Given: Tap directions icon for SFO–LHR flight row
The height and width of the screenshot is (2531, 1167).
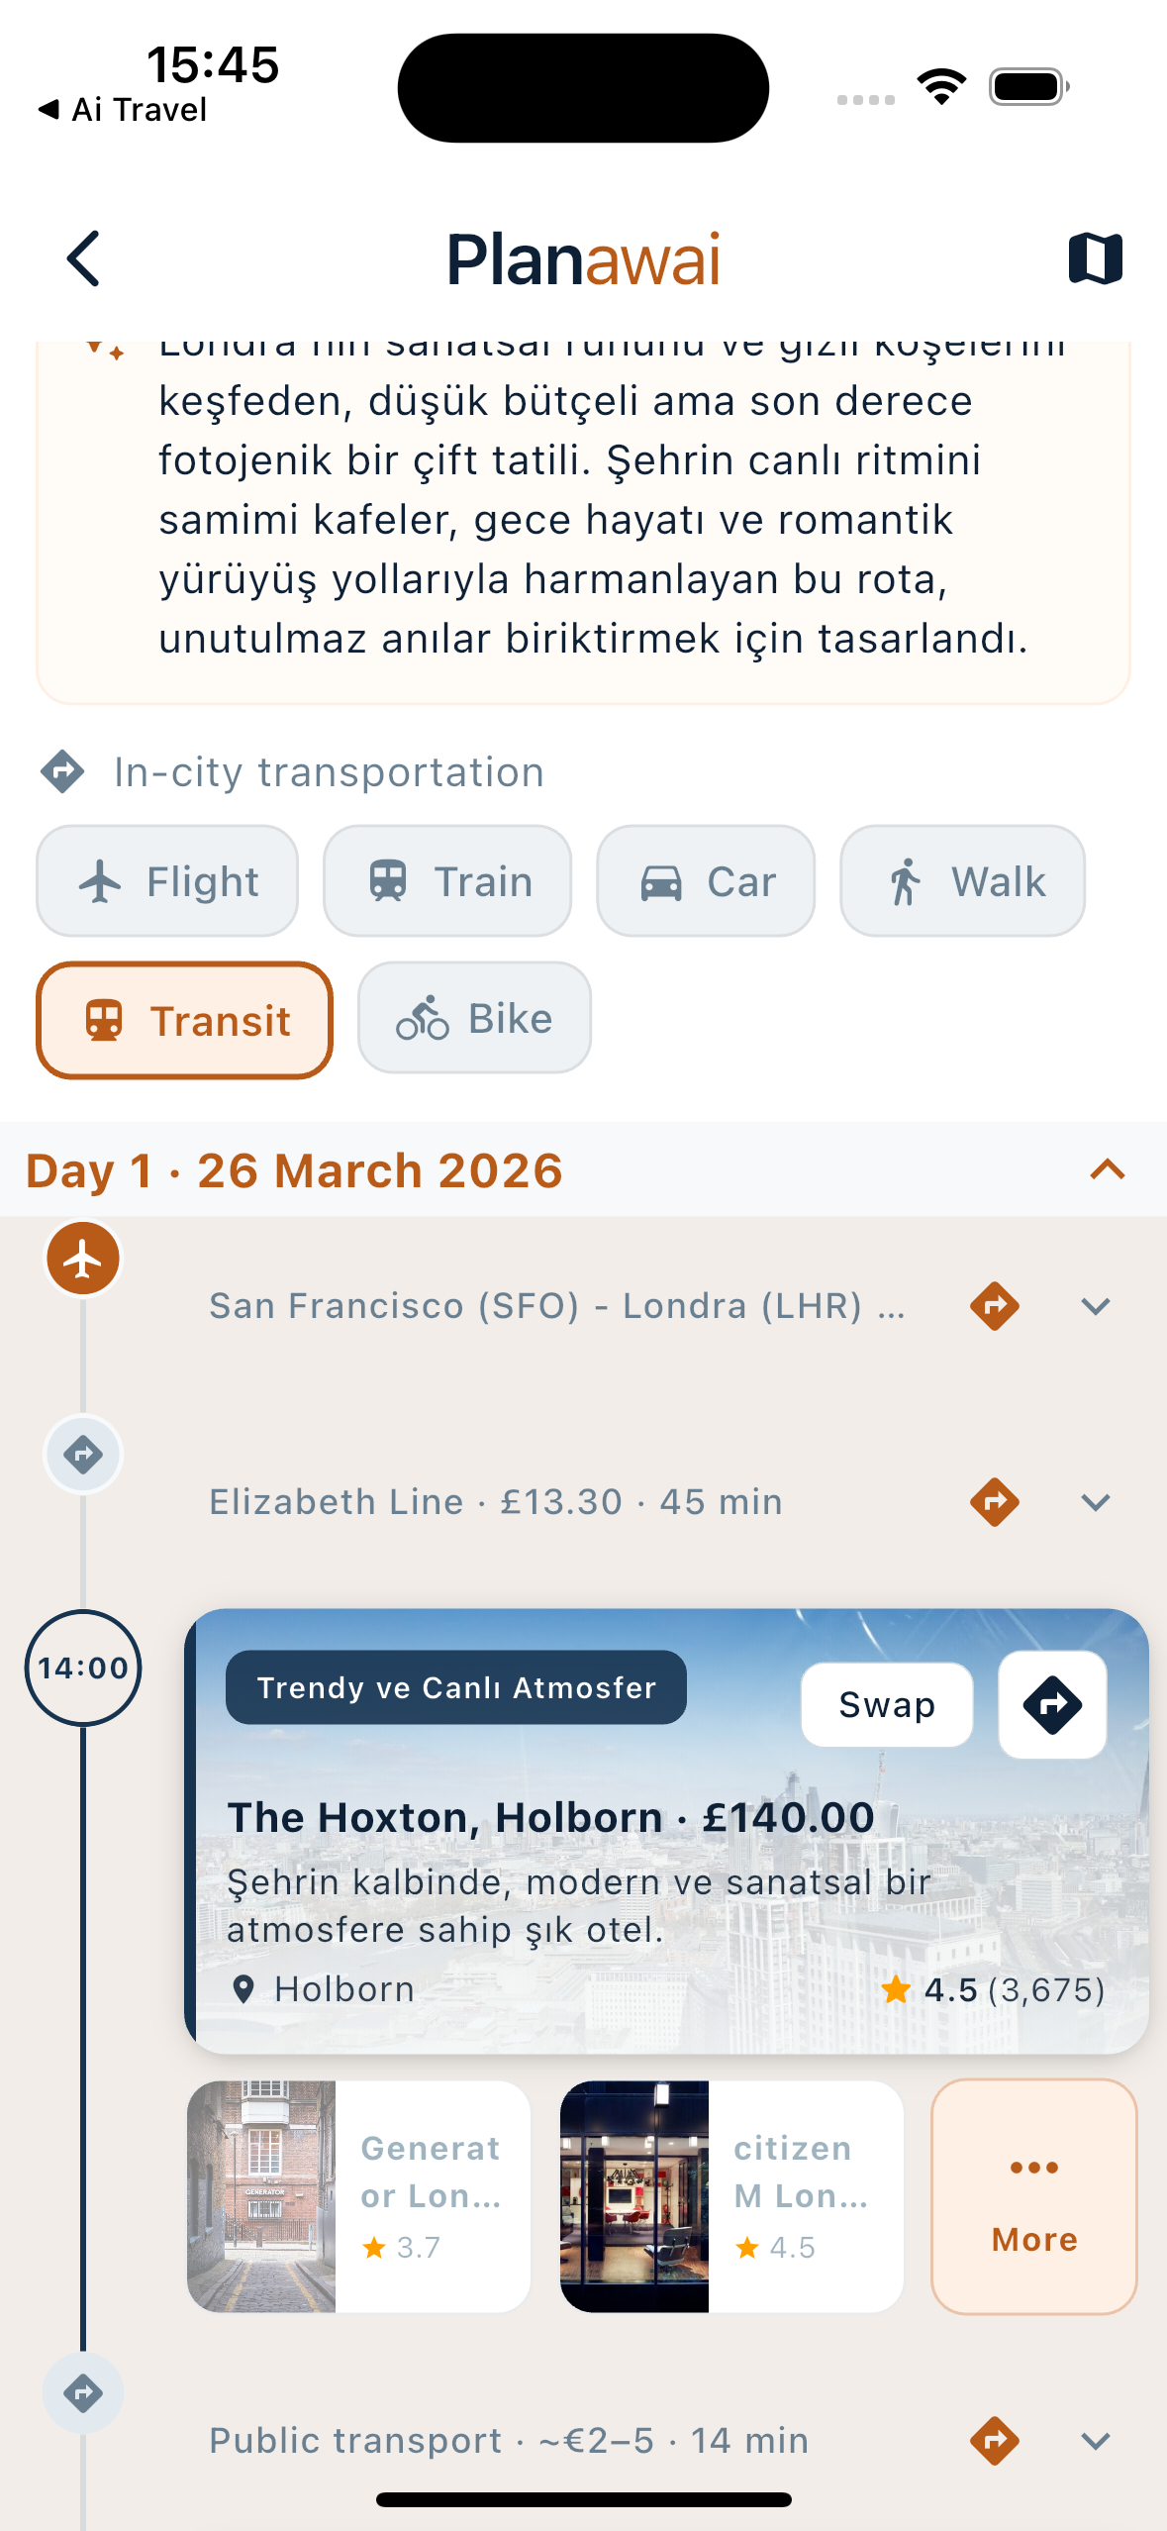Looking at the screenshot, I should 994,1306.
